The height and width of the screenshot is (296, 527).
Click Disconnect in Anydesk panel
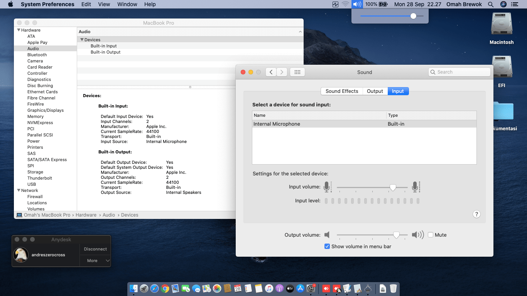point(95,249)
